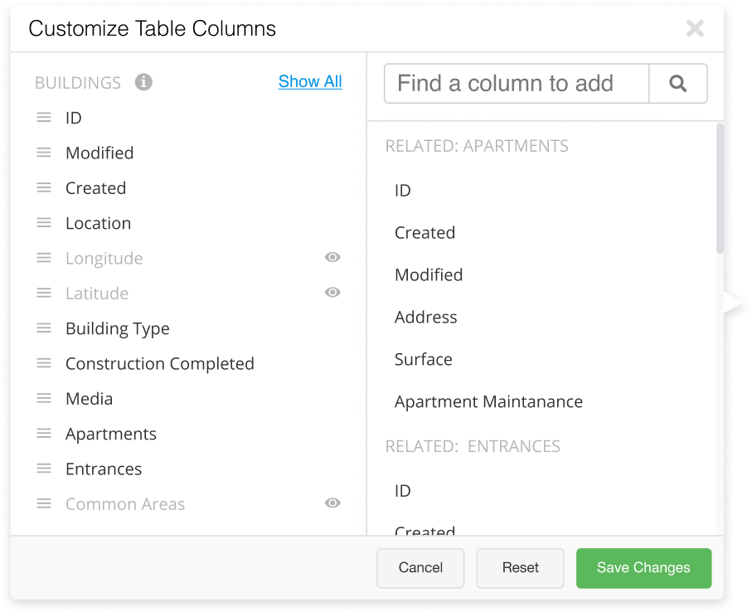
Task: Cancel the column changes
Action: coord(420,568)
